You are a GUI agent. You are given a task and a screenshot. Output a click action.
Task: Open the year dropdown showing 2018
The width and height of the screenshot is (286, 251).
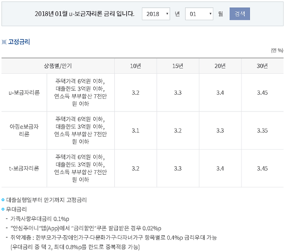156,14
